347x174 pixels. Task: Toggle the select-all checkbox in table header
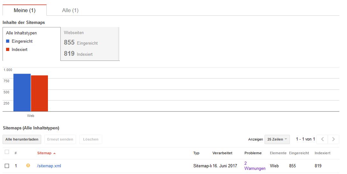pyautogui.click(x=7, y=152)
